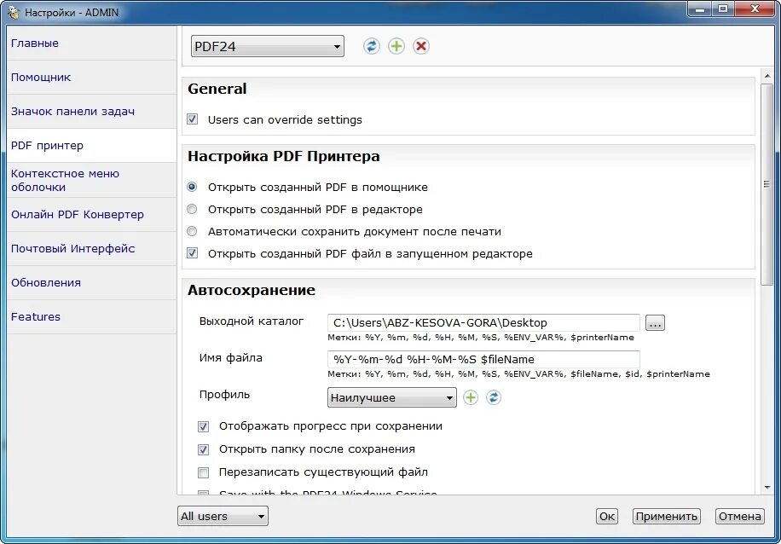Toggle Открыть созданный PDF файл в запущенном редакторе
This screenshot has height=544, width=781.
tap(192, 253)
